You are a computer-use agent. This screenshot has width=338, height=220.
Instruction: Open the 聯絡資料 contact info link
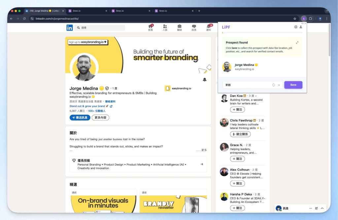(110, 101)
